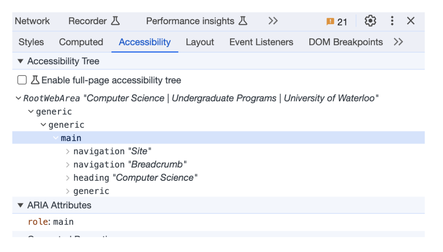Switch to the Styles tab

click(31, 42)
